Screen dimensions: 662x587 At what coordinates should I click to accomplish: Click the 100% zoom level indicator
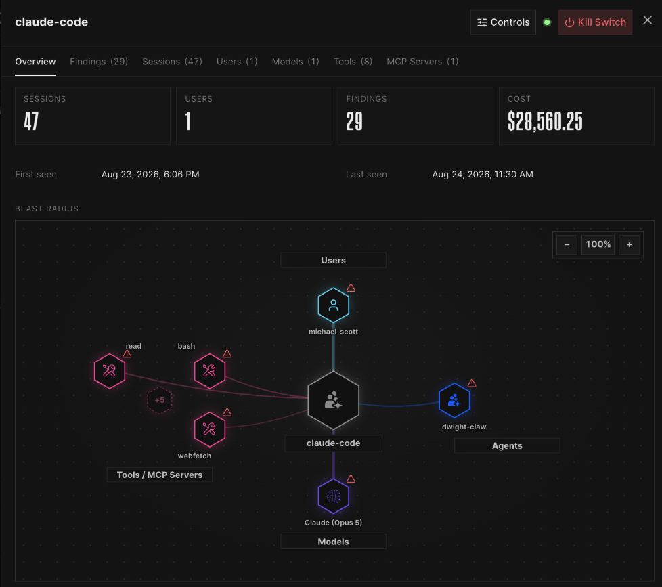(598, 244)
